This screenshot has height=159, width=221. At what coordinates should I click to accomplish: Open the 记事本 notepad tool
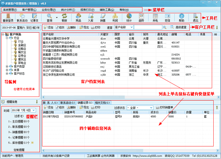[x=34, y=18]
